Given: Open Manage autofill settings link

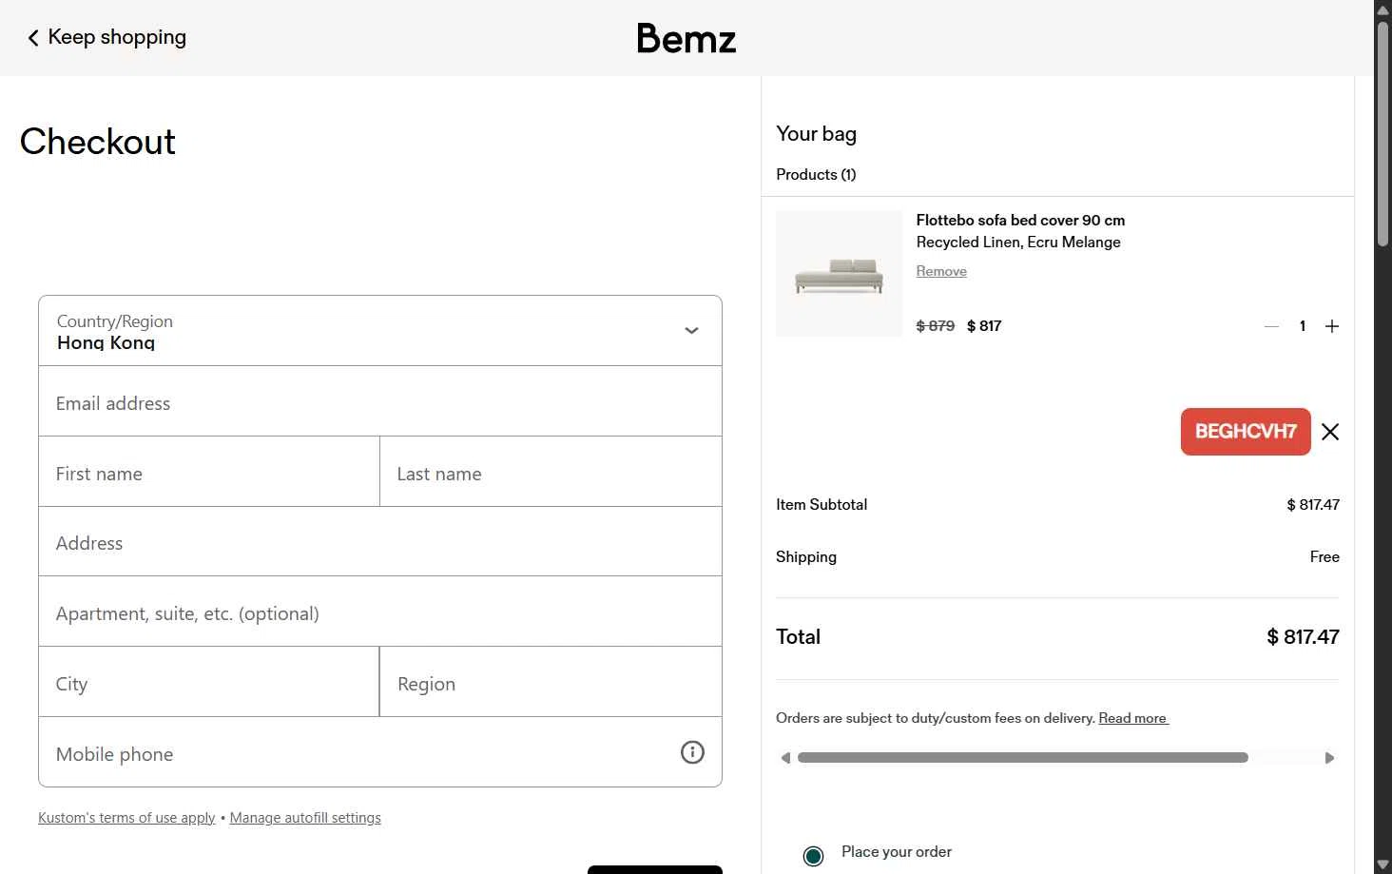Looking at the screenshot, I should pos(305,818).
